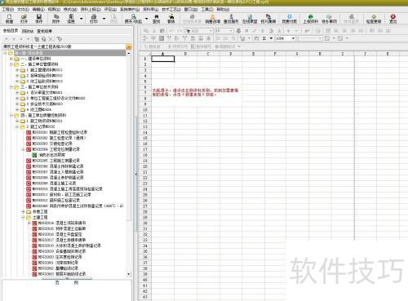
Task: Click the 在线课堂 toolbar icon
Action: click(x=250, y=19)
